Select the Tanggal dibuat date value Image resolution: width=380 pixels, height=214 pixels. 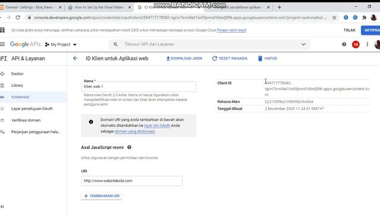(294, 109)
